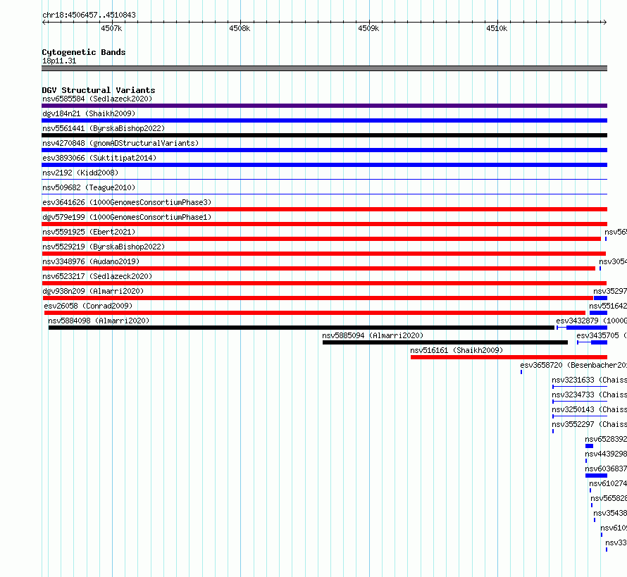The image size is (627, 577).
Task: Click the red dgv579e199 variant bar
Action: click(324, 224)
